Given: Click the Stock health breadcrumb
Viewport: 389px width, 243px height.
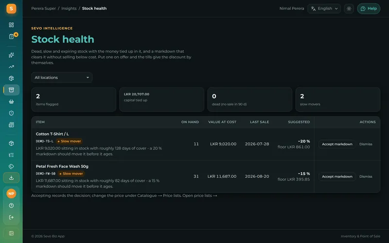Looking at the screenshot, I should click(94, 8).
